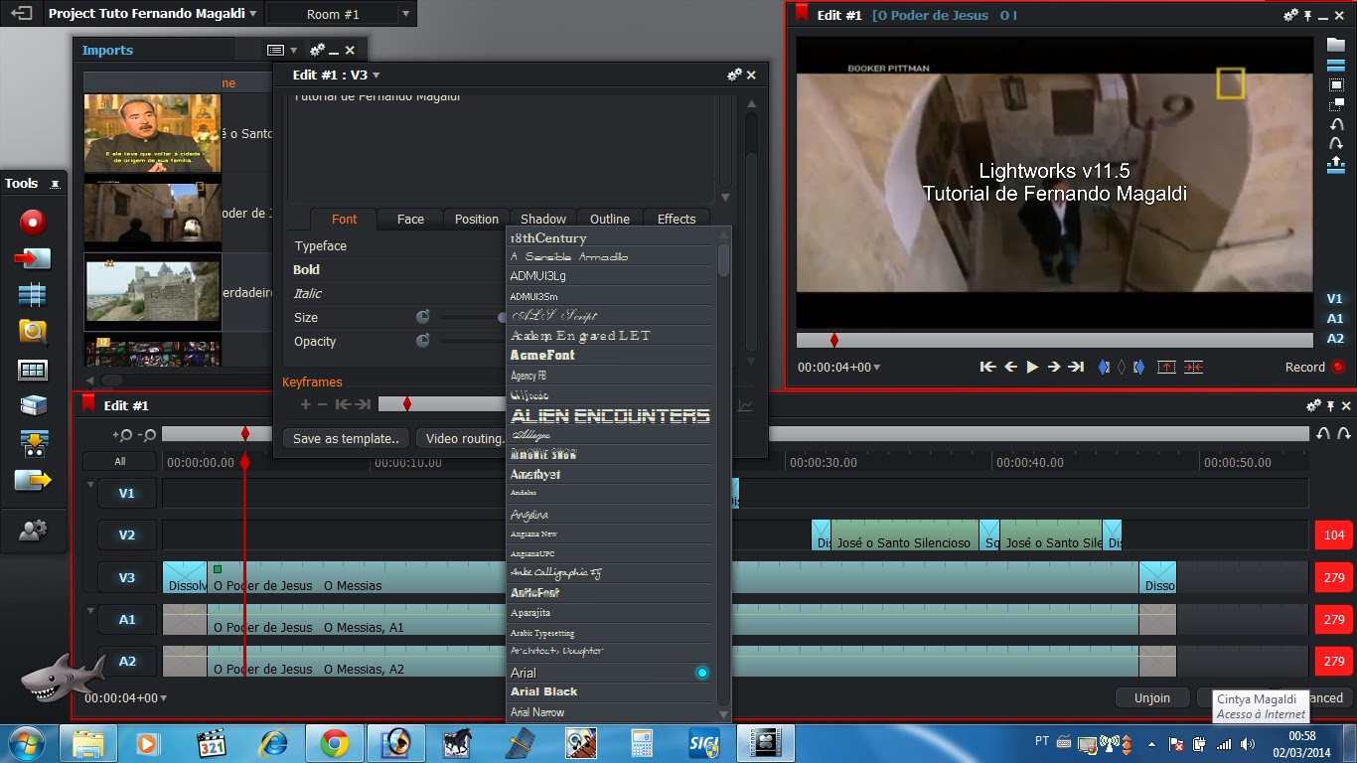1357x763 pixels.
Task: Switch to the Outline tab
Action: (610, 219)
